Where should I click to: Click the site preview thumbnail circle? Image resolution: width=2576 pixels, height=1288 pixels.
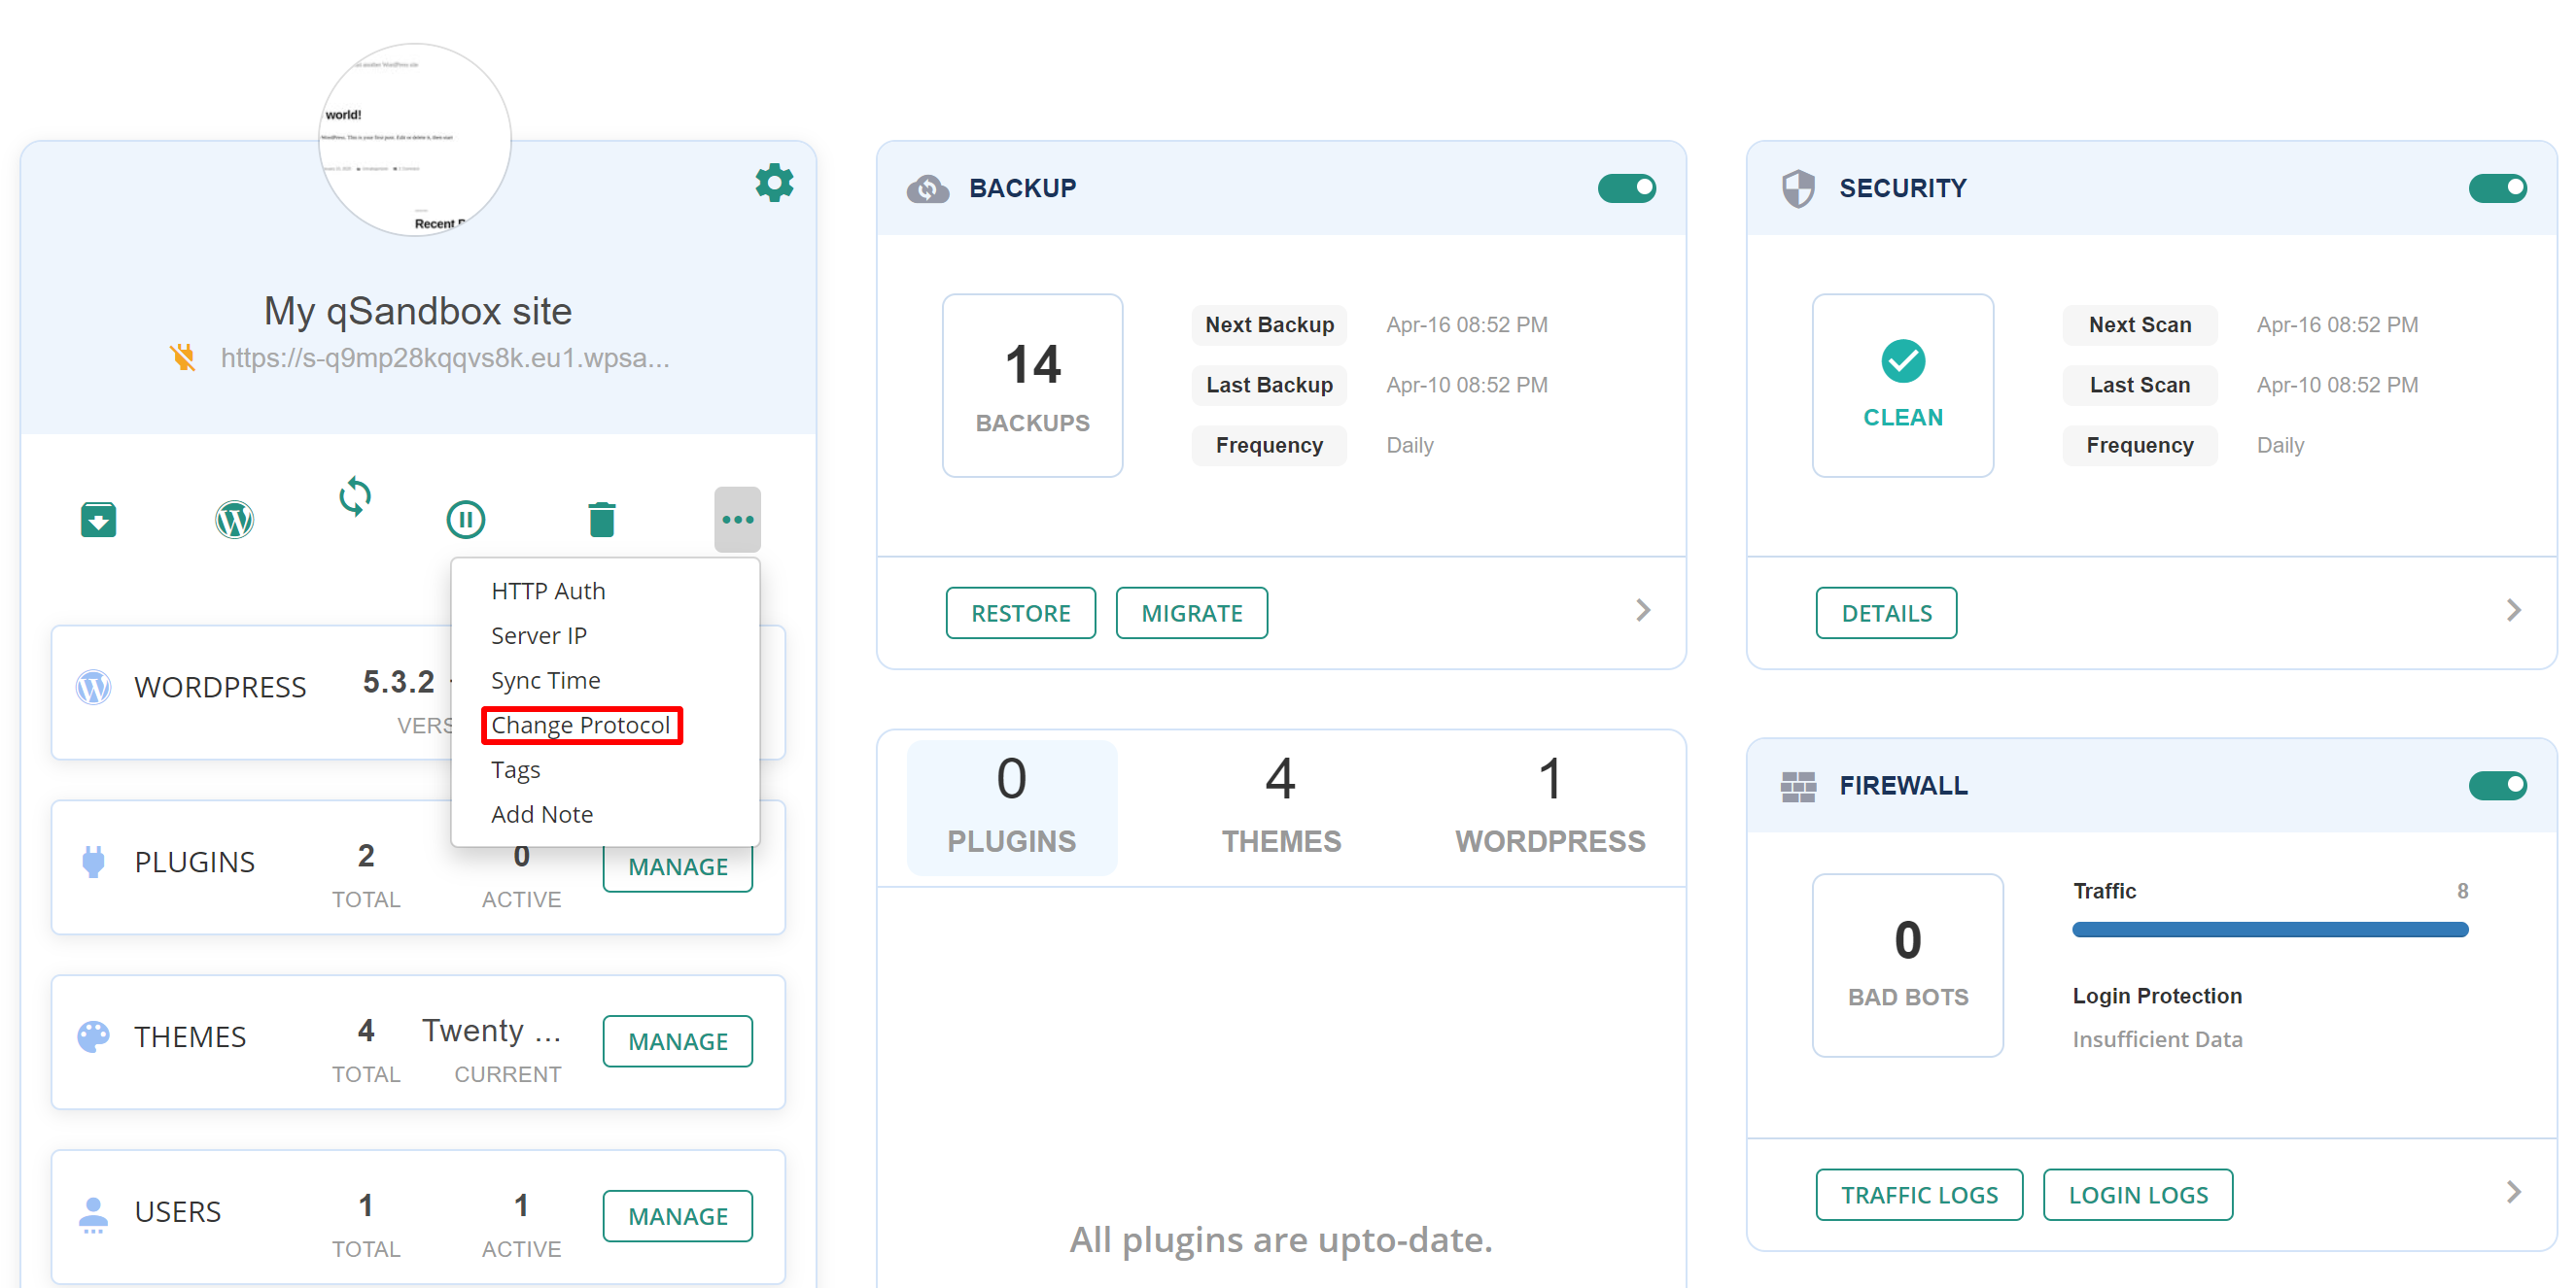coord(415,140)
